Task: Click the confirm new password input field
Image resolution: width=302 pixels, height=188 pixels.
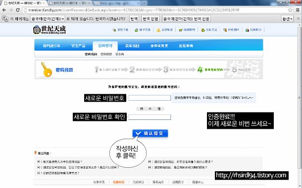Action: pos(150,117)
